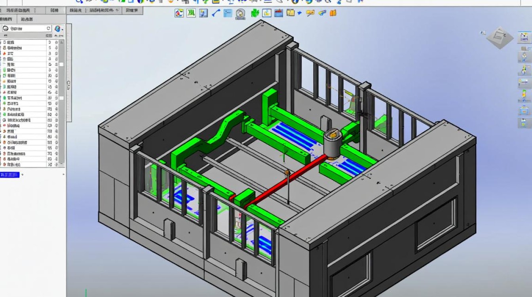Click the highlighted blue label below the tree panel

(9, 174)
